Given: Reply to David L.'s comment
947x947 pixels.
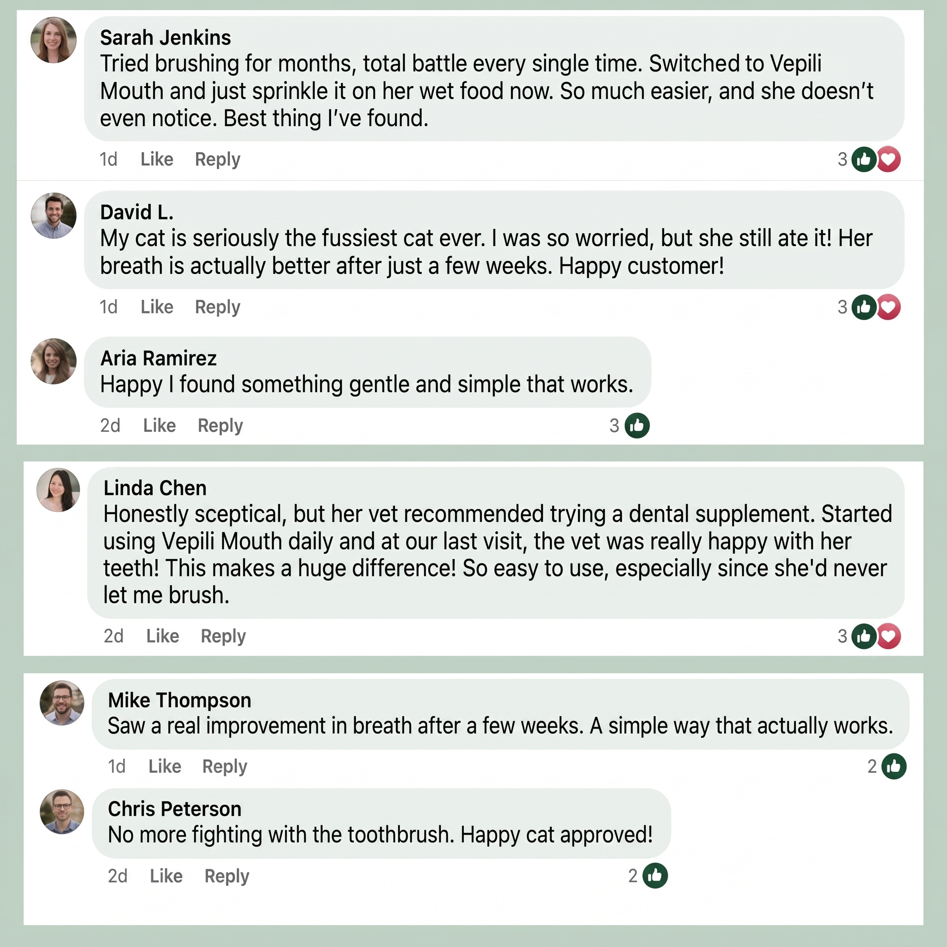Looking at the screenshot, I should click(218, 308).
